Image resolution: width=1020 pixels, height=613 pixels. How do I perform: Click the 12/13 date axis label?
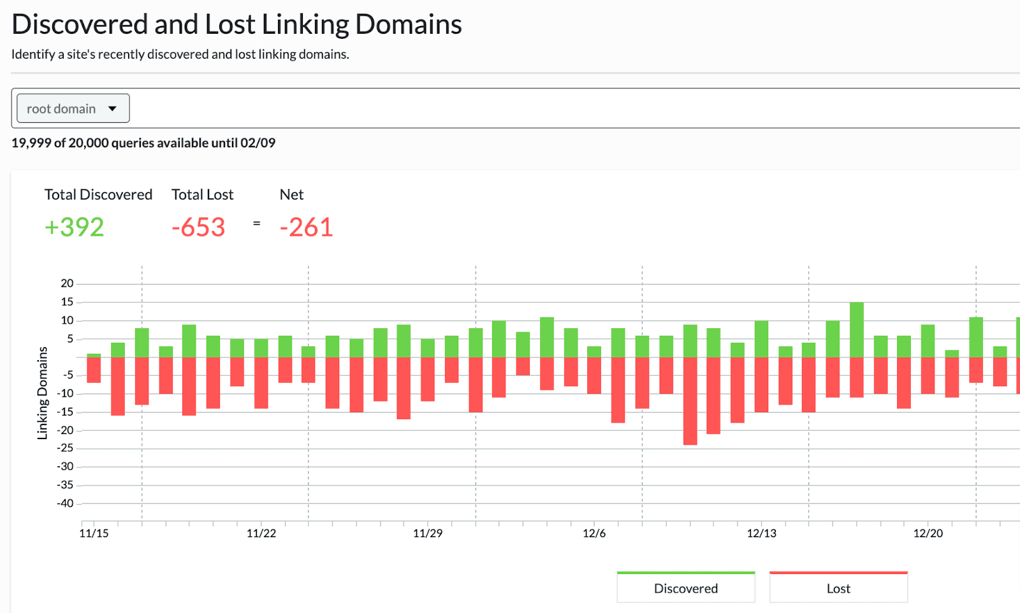coord(761,533)
